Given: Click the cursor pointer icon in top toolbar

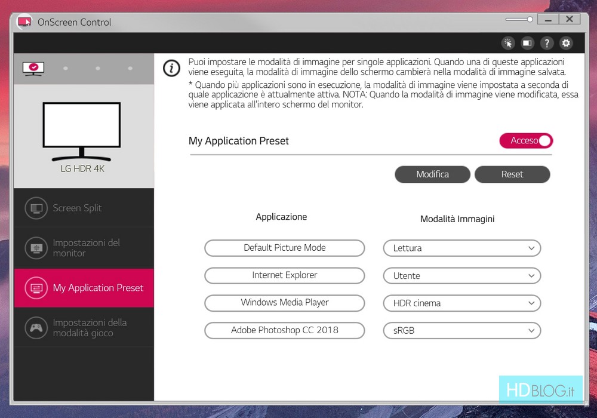Looking at the screenshot, I should tap(508, 43).
